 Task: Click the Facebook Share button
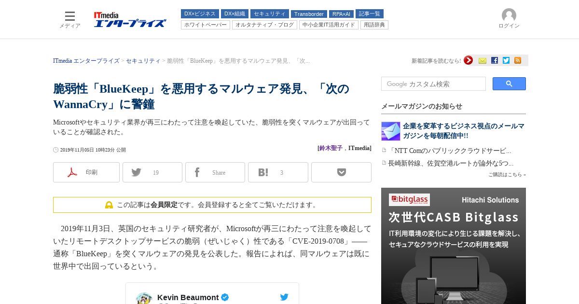pyautogui.click(x=215, y=172)
